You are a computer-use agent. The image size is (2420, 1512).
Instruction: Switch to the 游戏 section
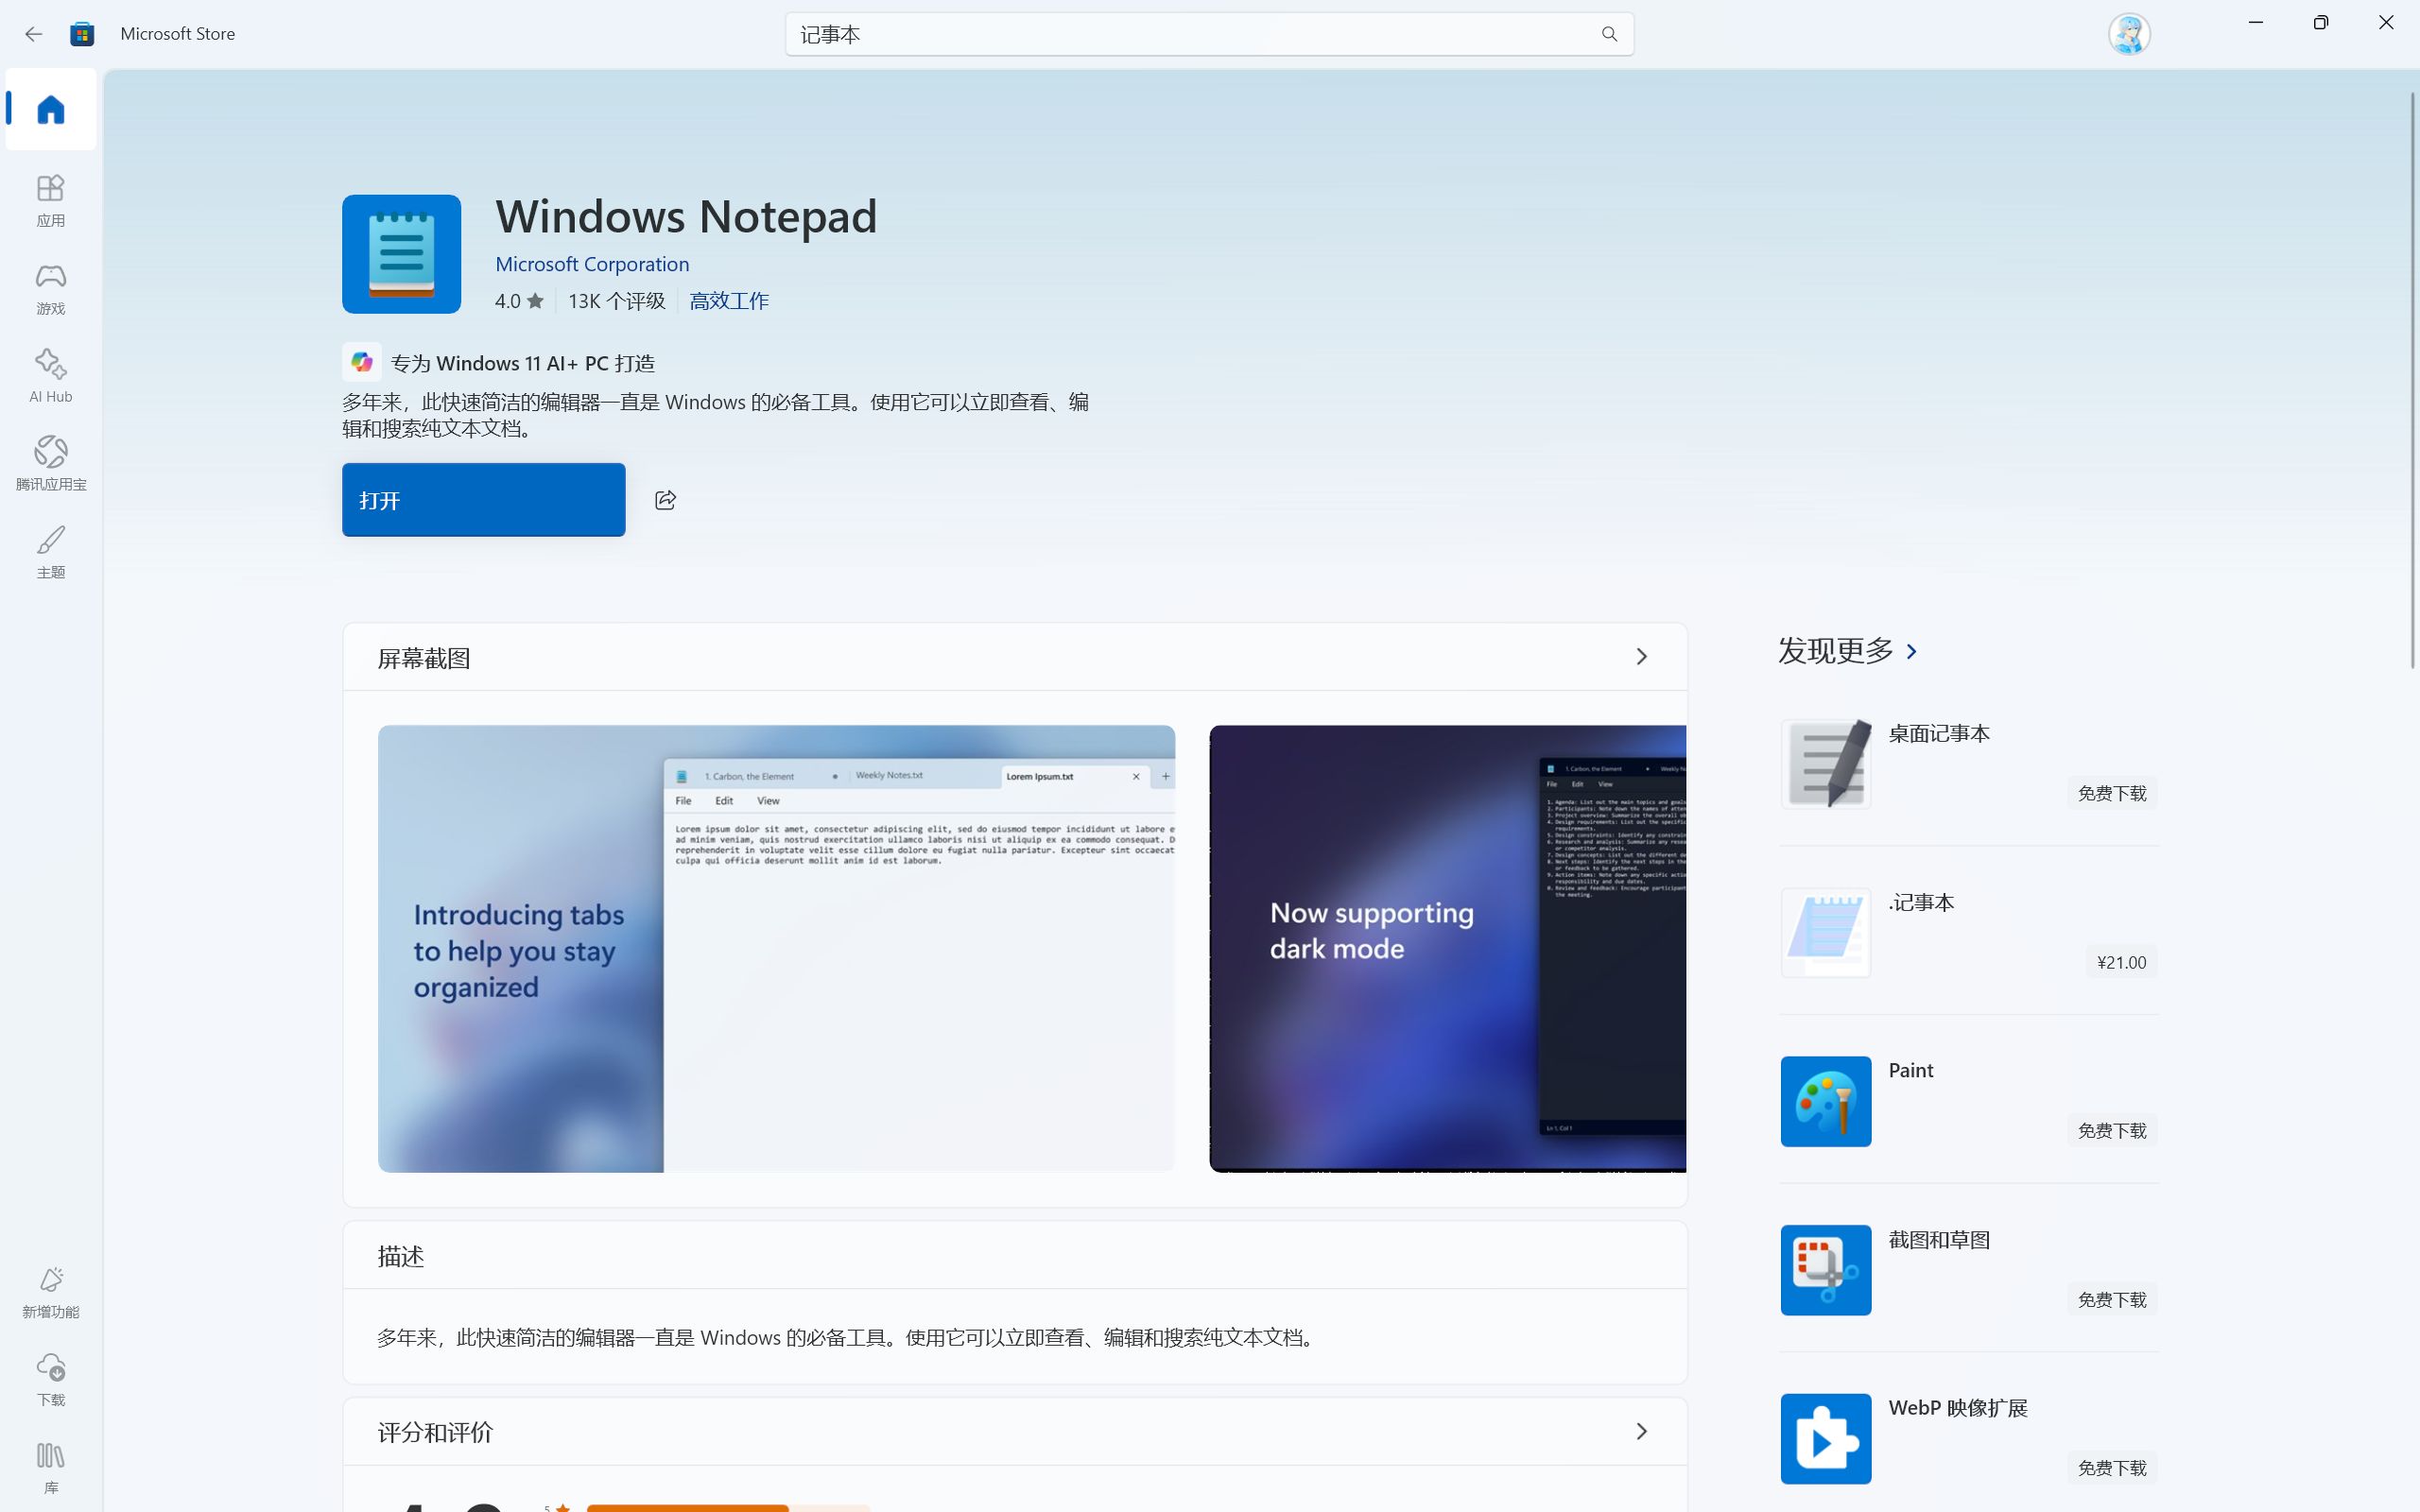point(51,288)
